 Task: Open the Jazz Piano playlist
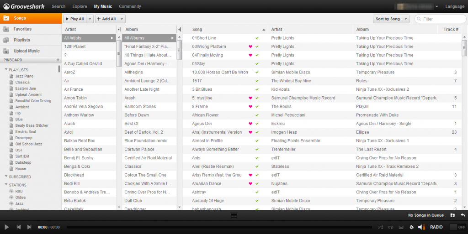pos(24,76)
